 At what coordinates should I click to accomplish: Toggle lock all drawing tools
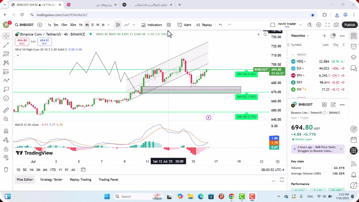coord(6,149)
